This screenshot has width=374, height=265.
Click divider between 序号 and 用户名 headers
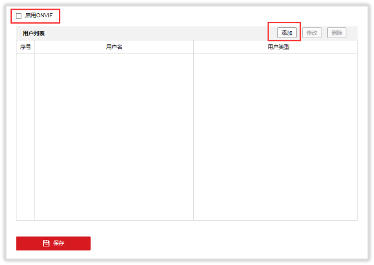(35, 47)
